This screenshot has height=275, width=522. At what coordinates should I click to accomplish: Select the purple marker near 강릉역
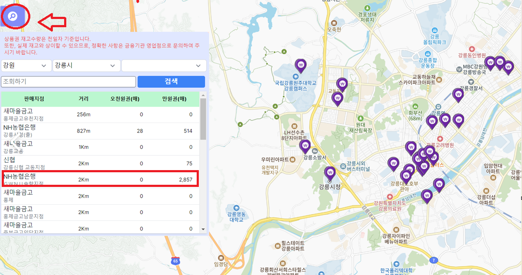coord(445,120)
